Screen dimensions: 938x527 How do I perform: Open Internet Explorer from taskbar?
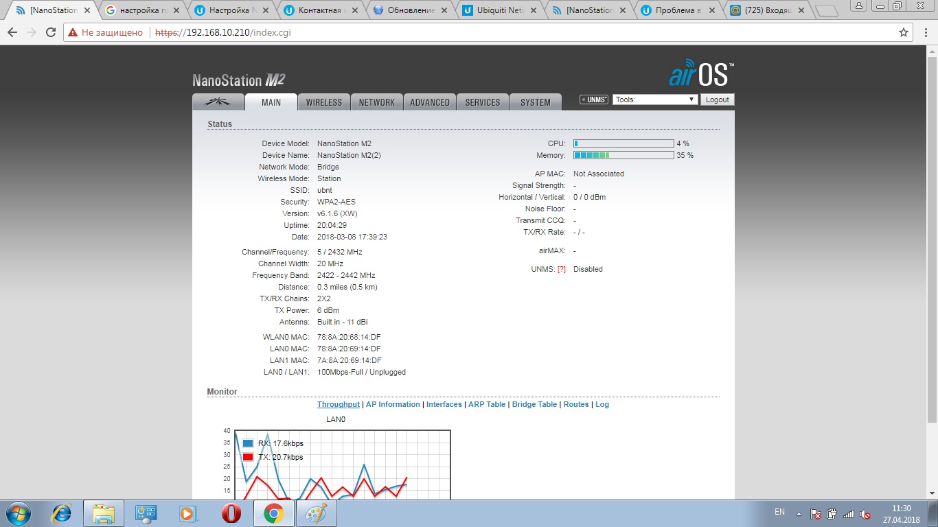[62, 513]
